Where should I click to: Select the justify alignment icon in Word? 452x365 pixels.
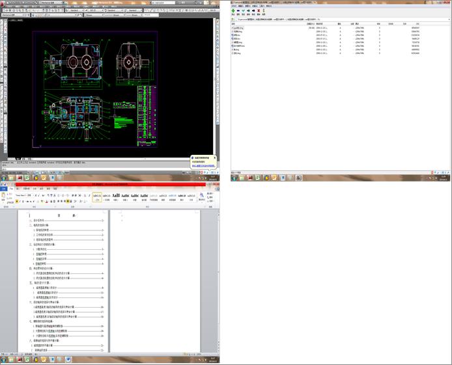tap(68, 201)
